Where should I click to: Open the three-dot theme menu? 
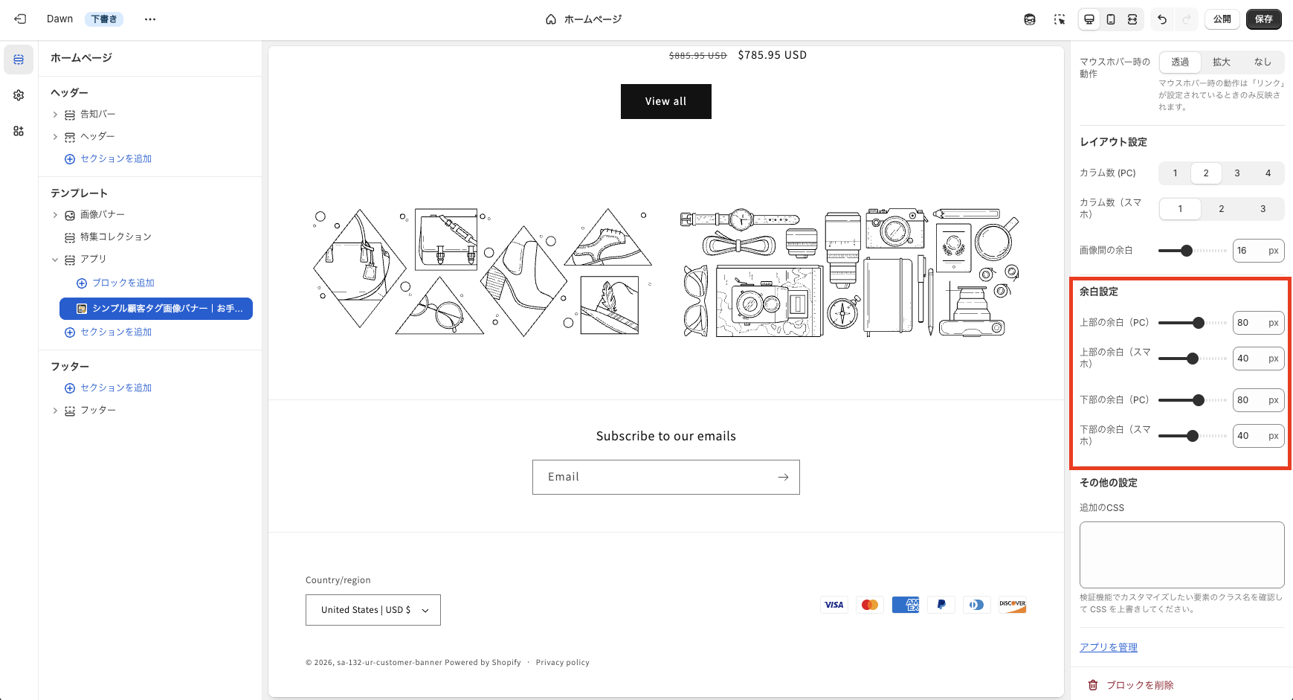(x=150, y=19)
